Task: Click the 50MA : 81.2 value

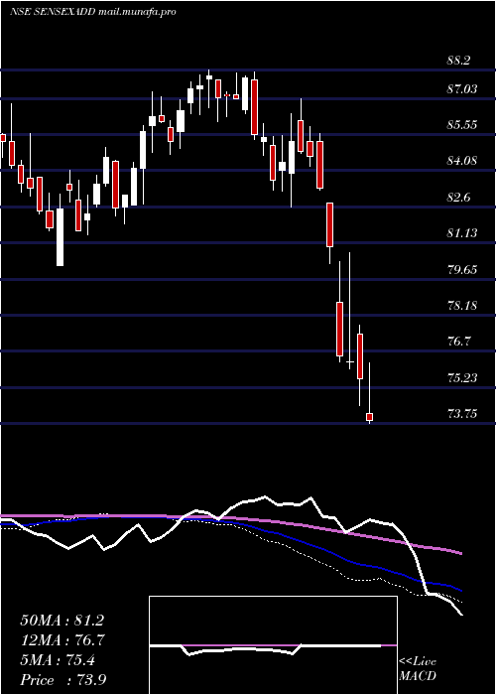Action: (62, 621)
